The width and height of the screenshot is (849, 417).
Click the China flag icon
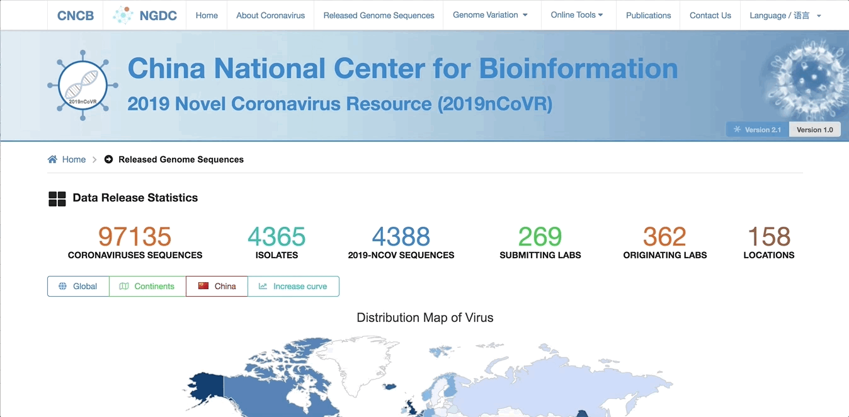203,286
